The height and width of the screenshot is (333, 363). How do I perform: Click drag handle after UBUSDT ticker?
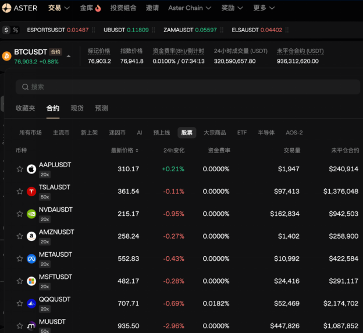point(153,30)
